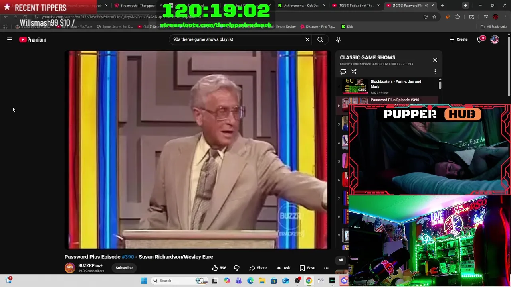Open the YouTube guide hamburger menu
The image size is (511, 287).
[10, 39]
